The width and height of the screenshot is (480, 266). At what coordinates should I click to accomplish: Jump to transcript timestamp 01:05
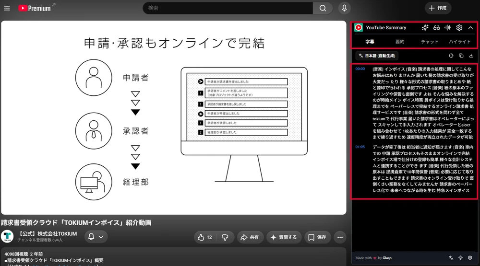[360, 147]
